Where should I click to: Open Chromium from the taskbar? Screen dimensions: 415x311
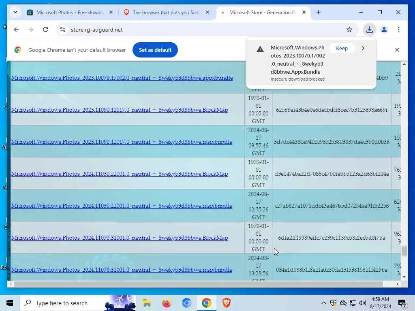click(186, 303)
